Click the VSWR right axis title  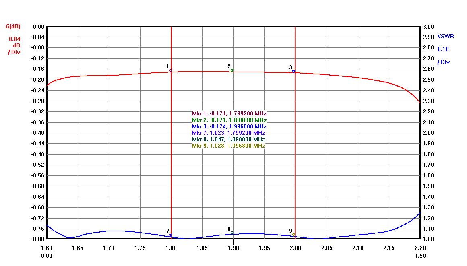coord(446,37)
